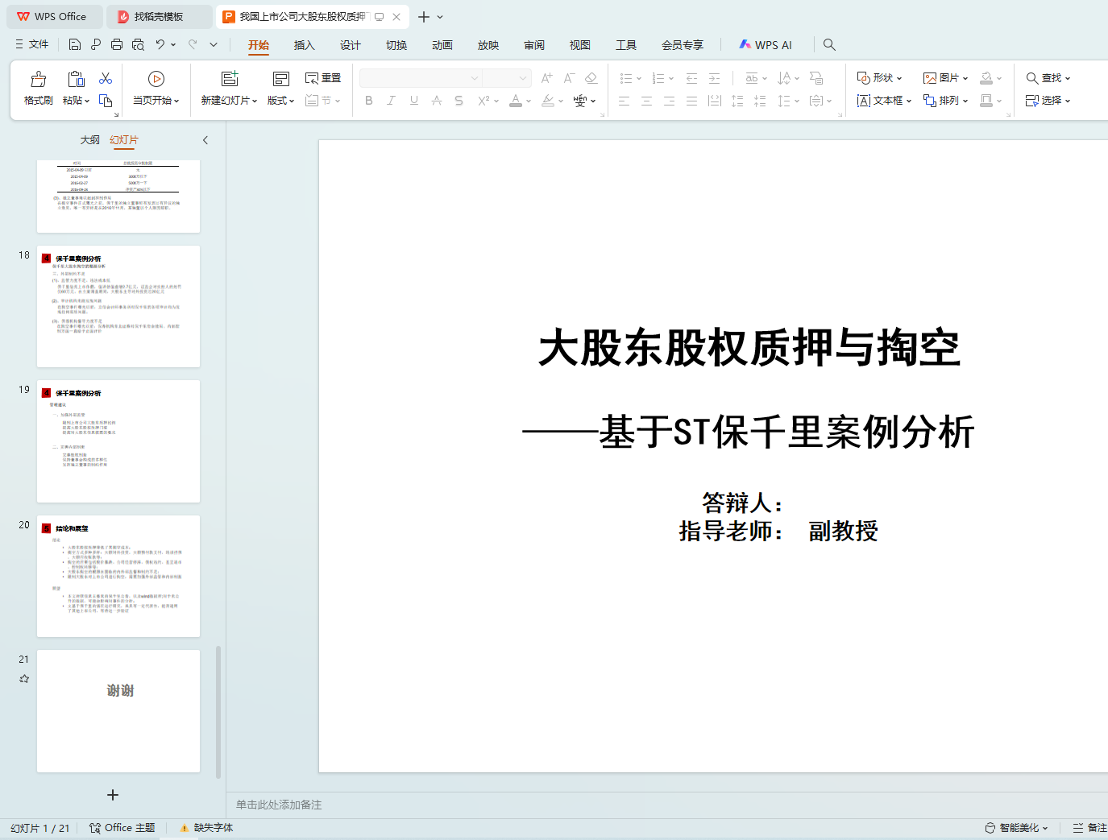Increase font size with A+ icon

(547, 78)
